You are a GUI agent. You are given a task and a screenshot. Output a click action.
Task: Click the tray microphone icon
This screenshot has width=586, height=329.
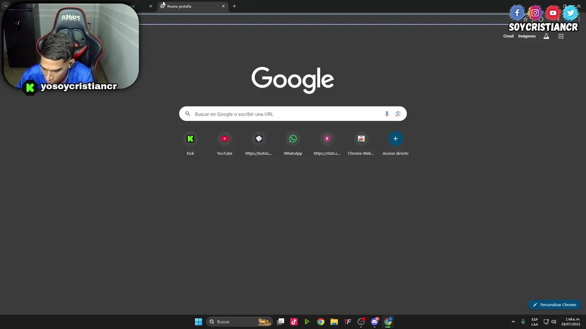click(523, 322)
